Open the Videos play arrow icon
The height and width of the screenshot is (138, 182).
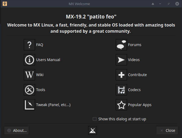121,60
